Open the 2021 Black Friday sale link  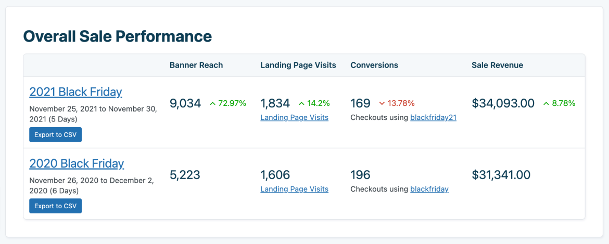75,92
